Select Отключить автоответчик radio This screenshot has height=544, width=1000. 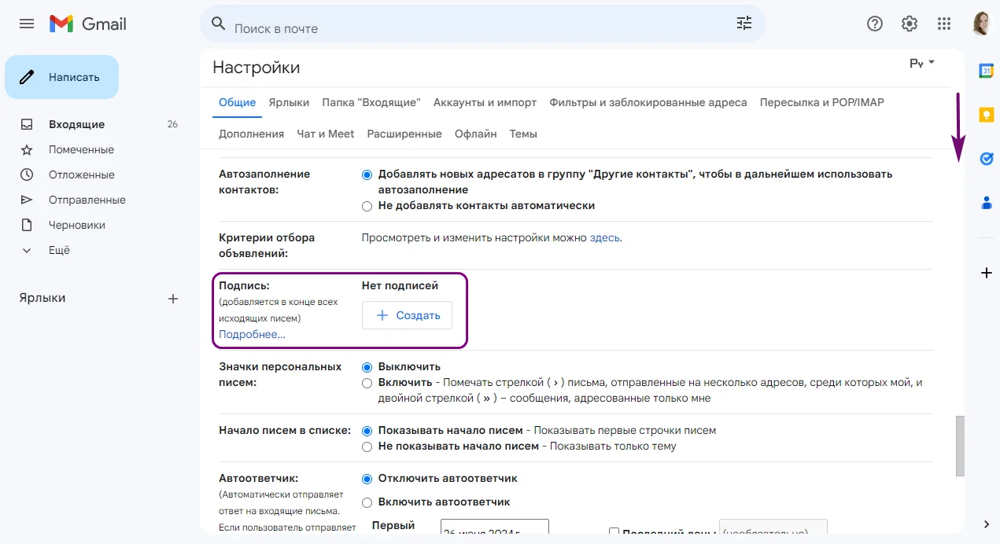(x=367, y=479)
